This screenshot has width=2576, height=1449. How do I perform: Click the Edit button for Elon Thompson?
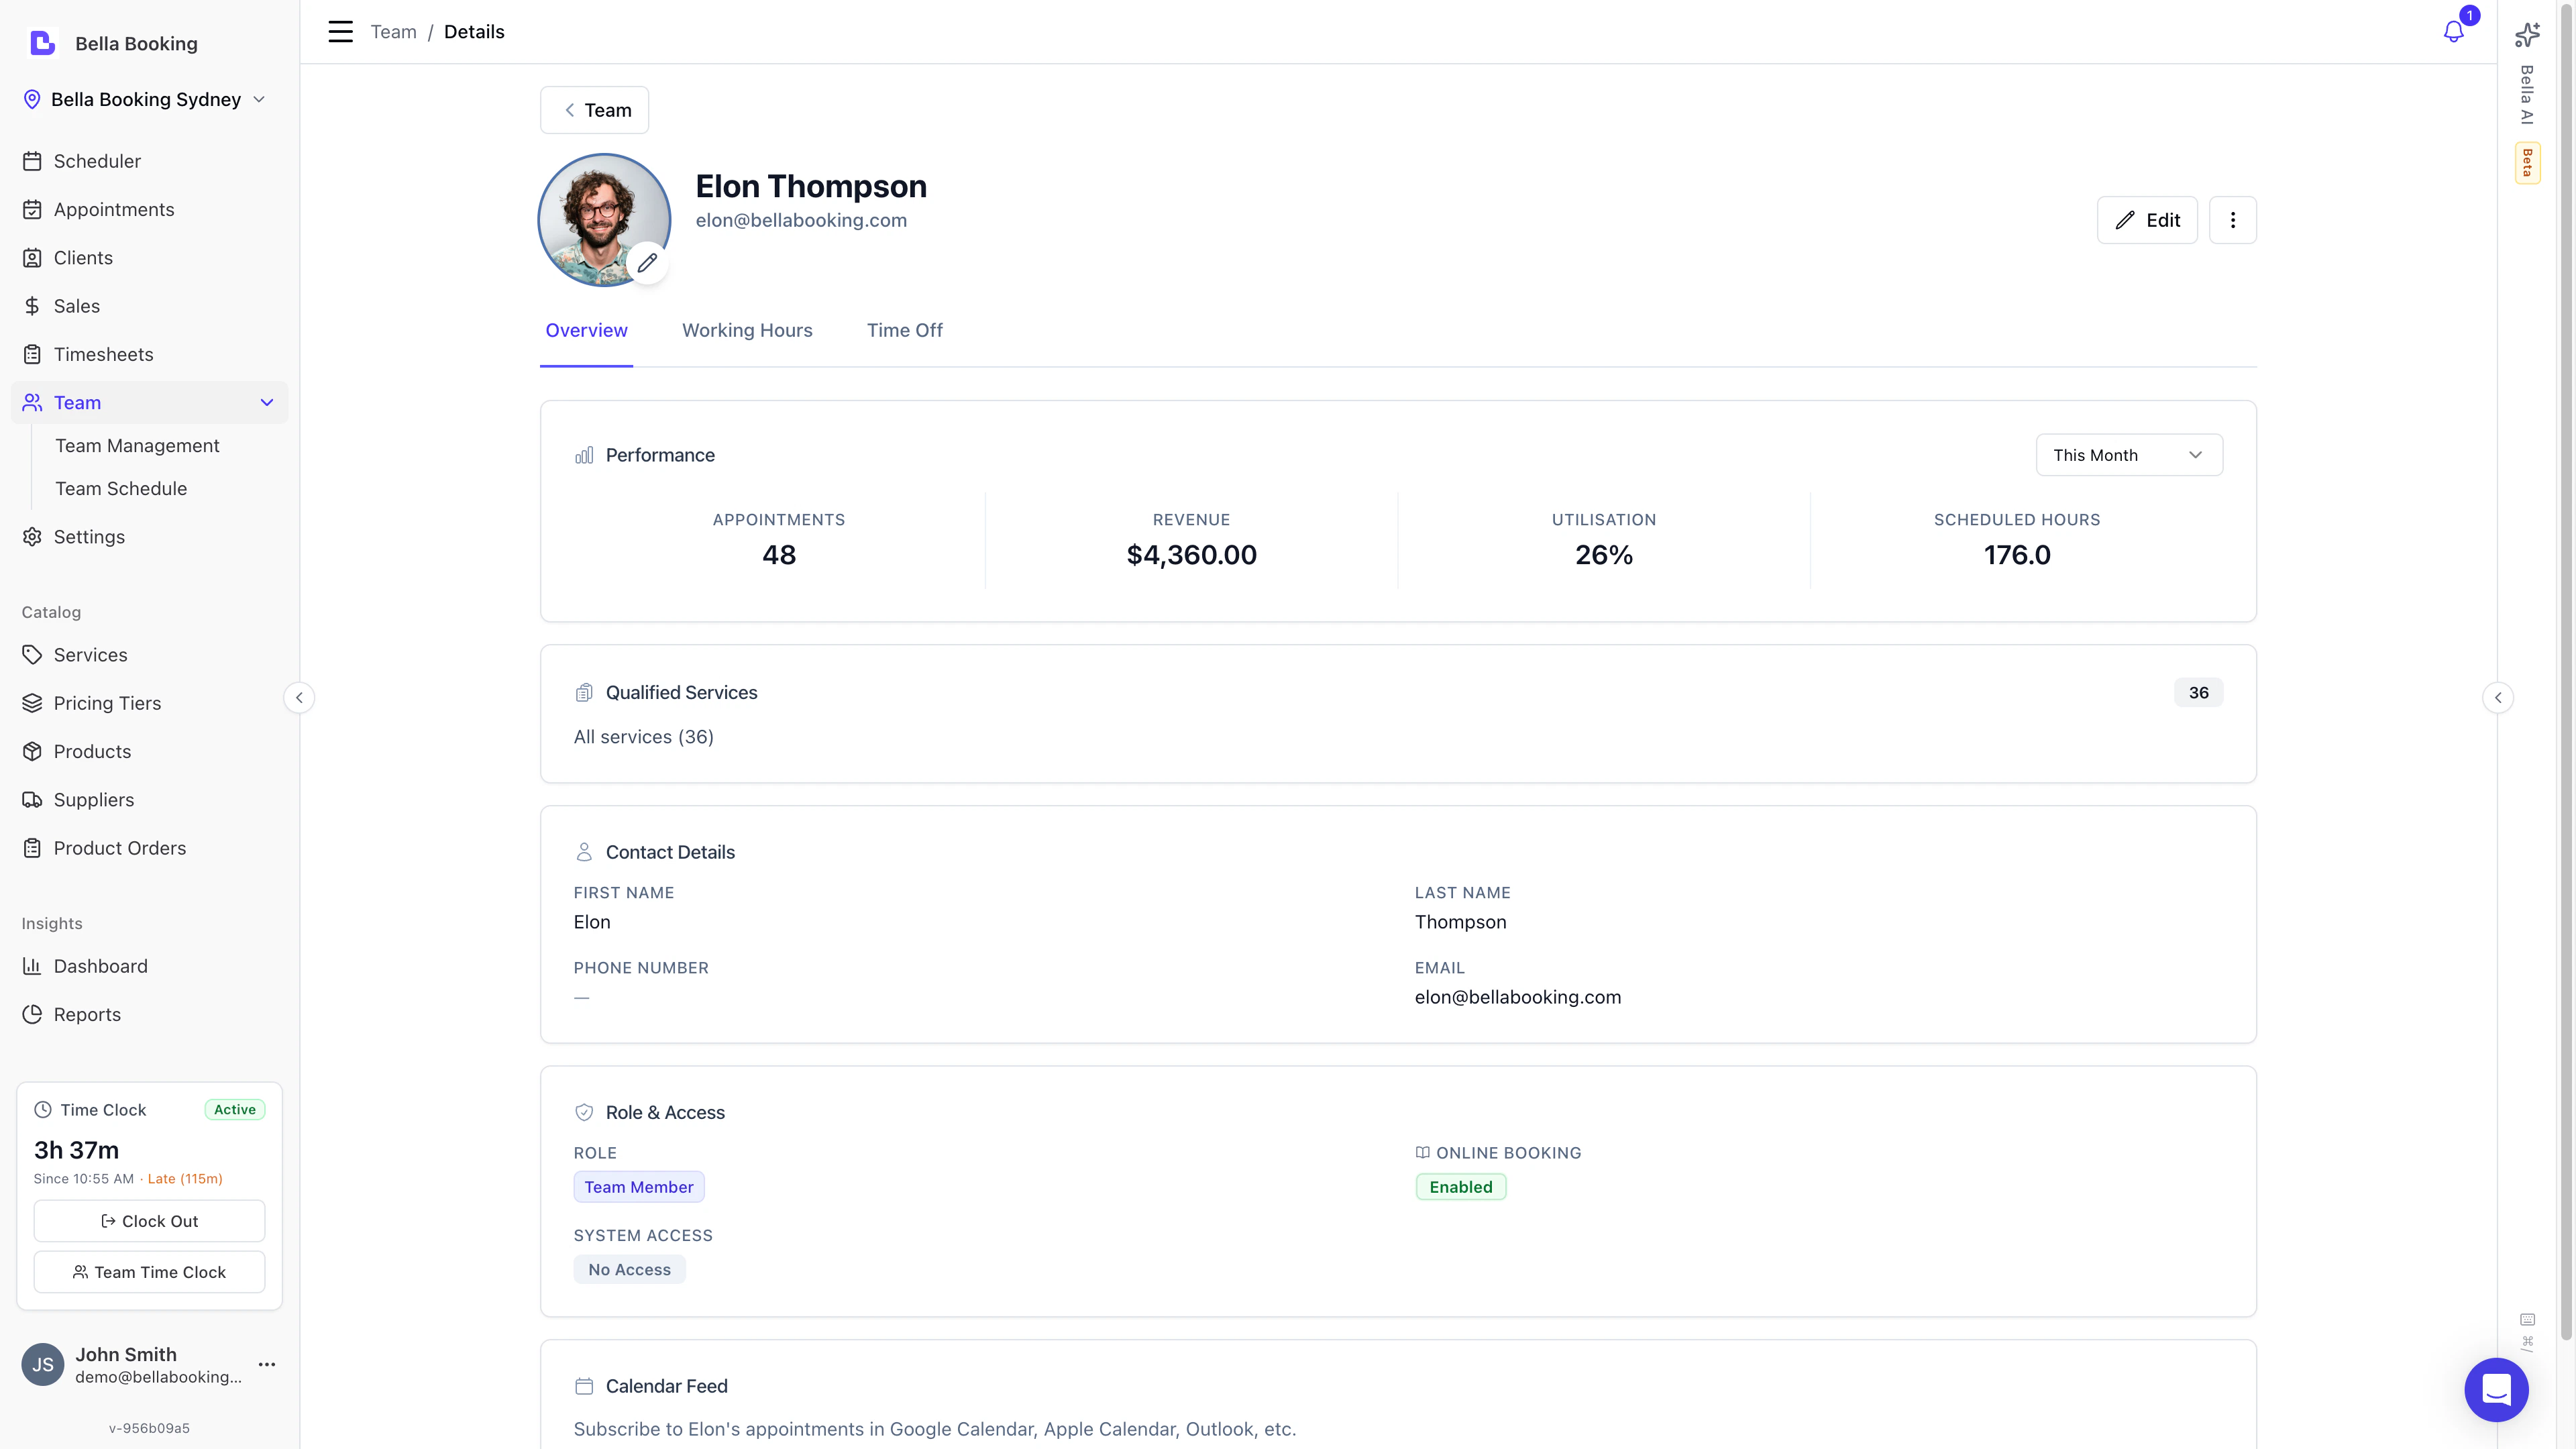[x=2147, y=220]
